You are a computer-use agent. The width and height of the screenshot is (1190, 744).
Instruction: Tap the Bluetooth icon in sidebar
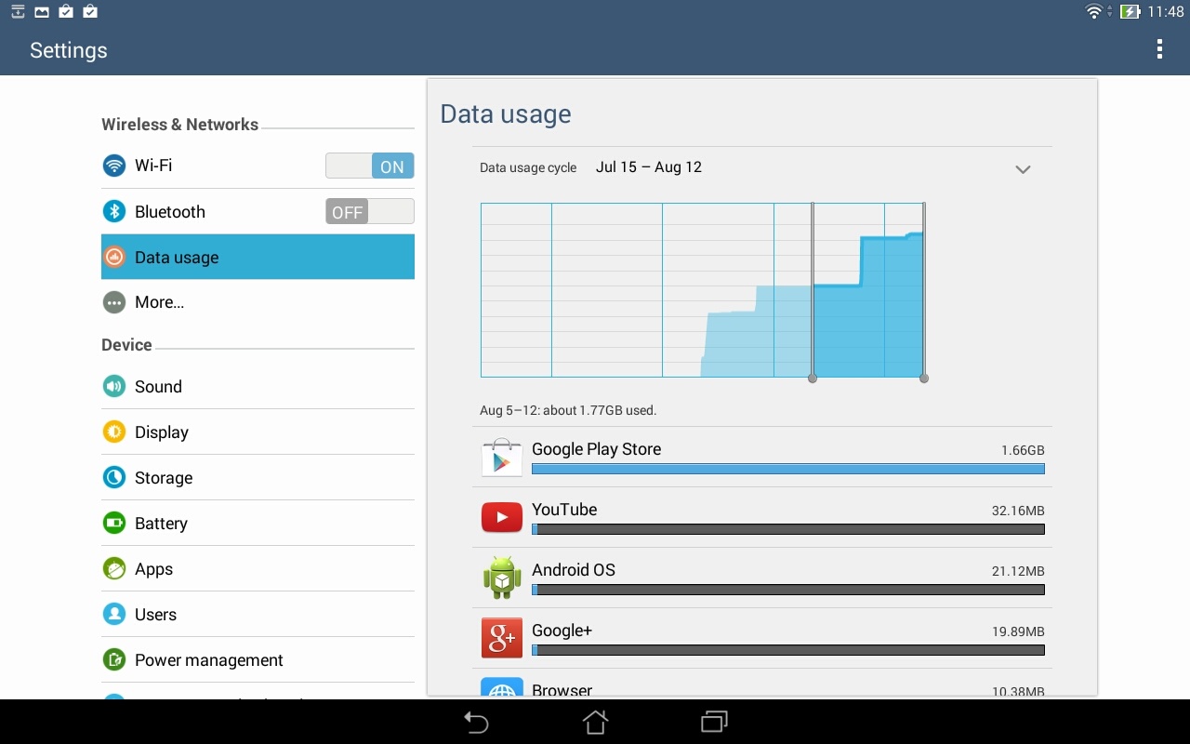coord(114,211)
